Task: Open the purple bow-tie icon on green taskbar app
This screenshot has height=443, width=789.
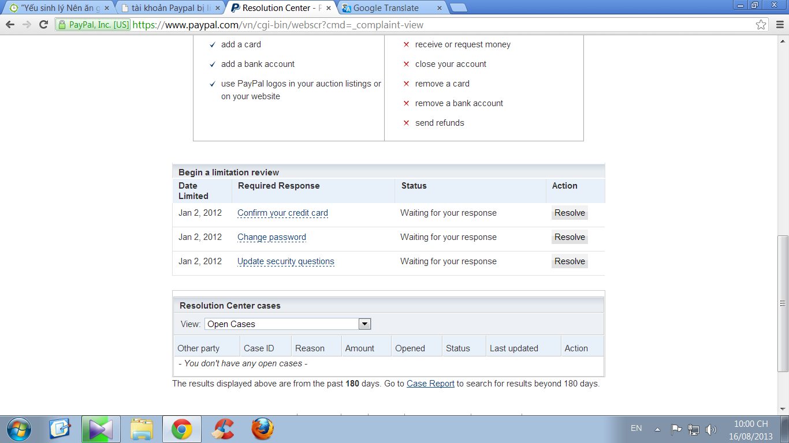Action: coord(101,429)
